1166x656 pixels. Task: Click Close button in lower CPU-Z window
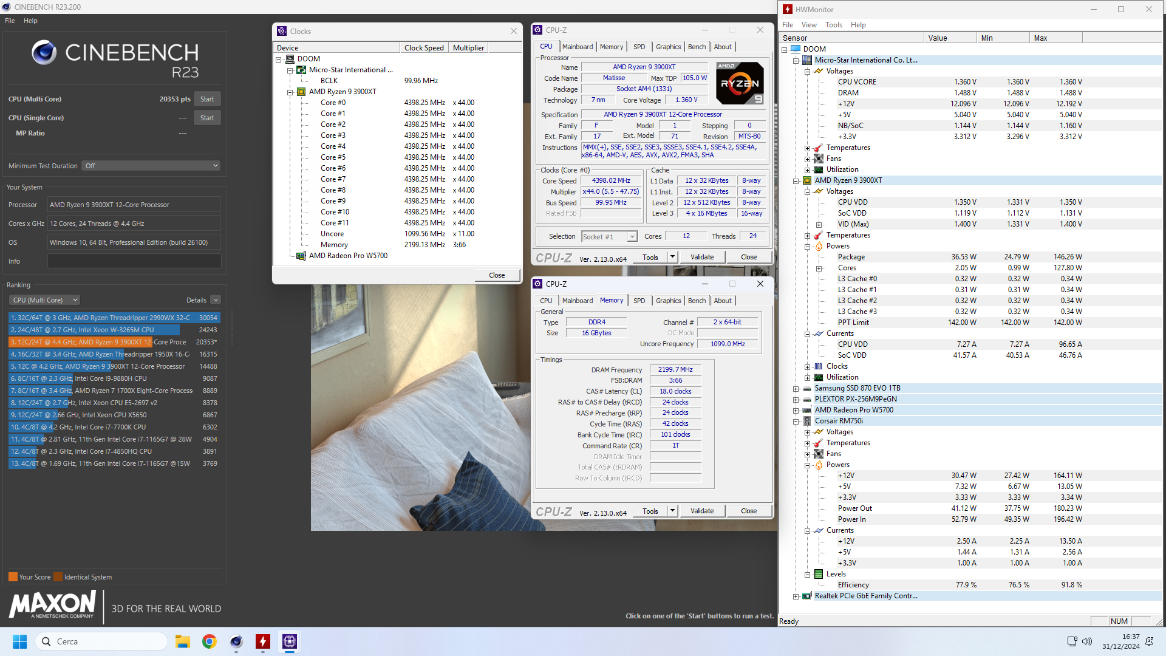point(749,511)
